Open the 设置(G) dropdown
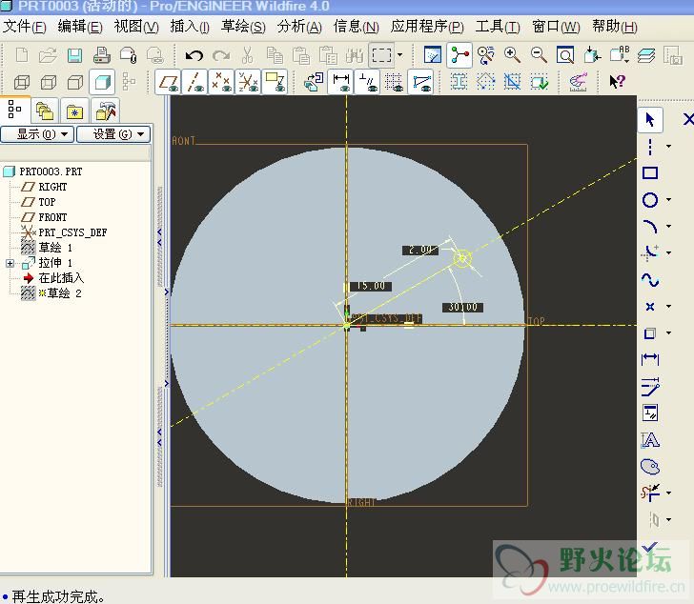 113,134
